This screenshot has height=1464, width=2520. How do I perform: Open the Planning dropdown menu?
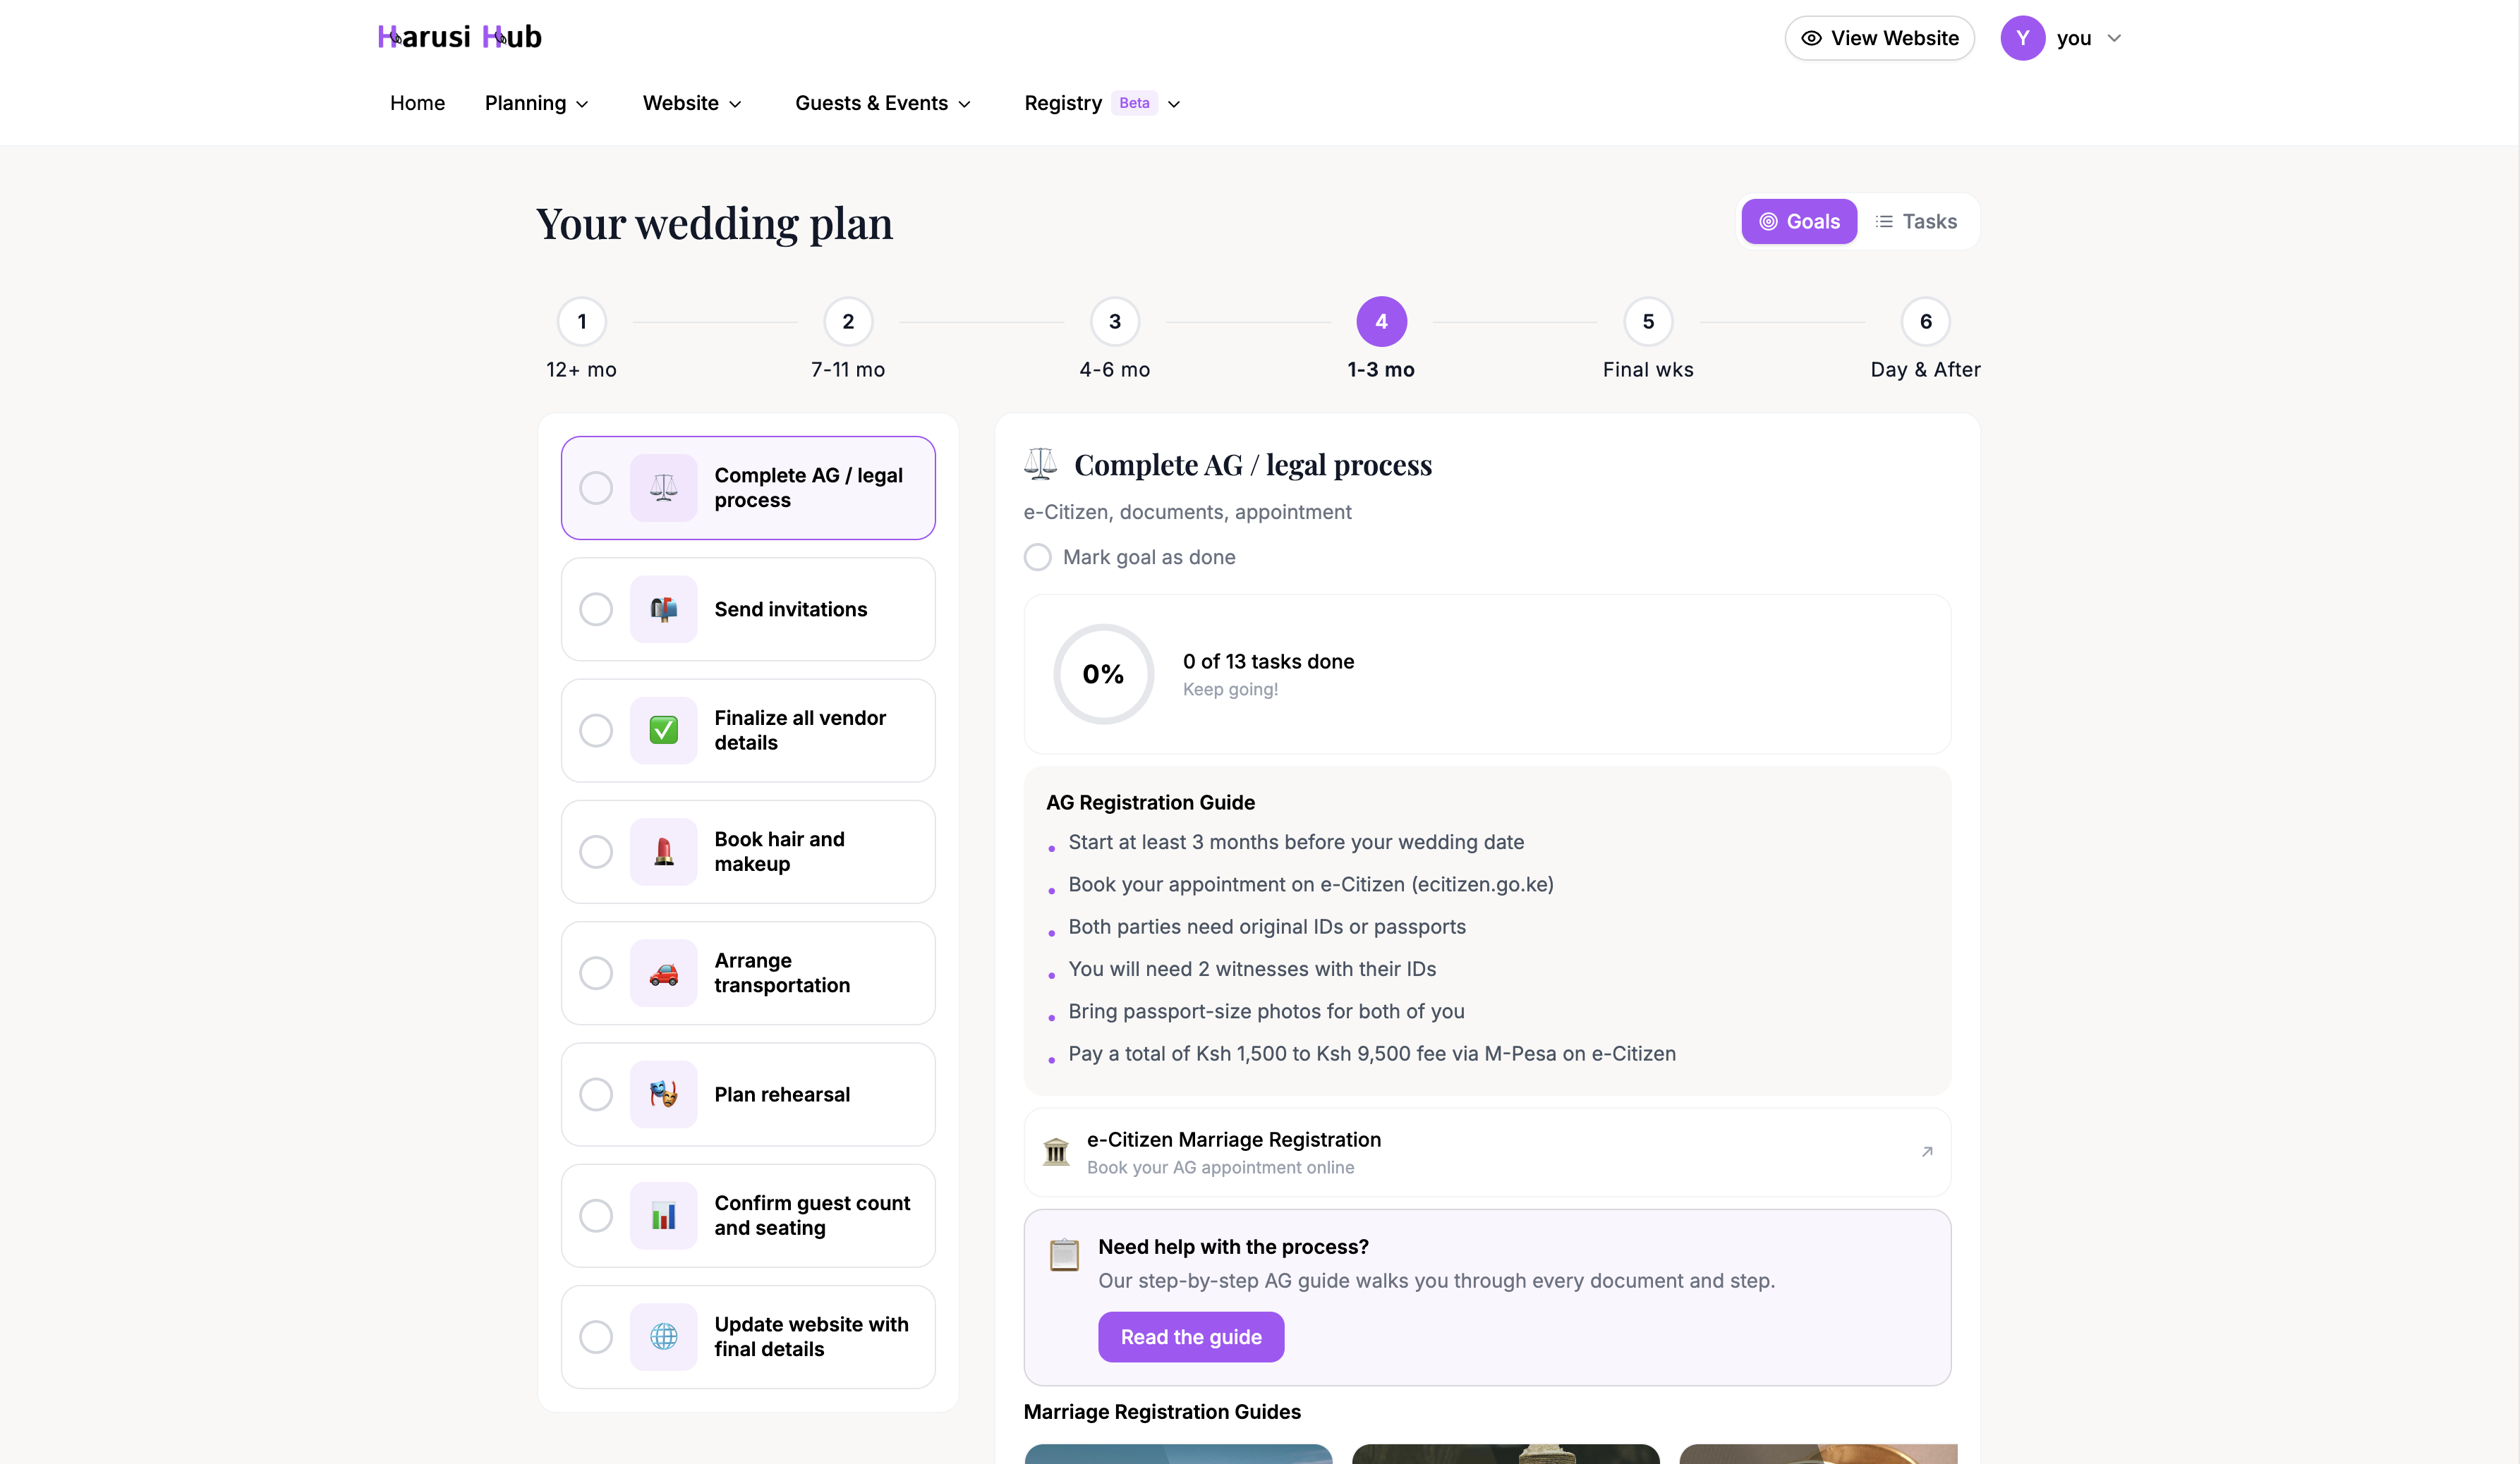point(537,103)
